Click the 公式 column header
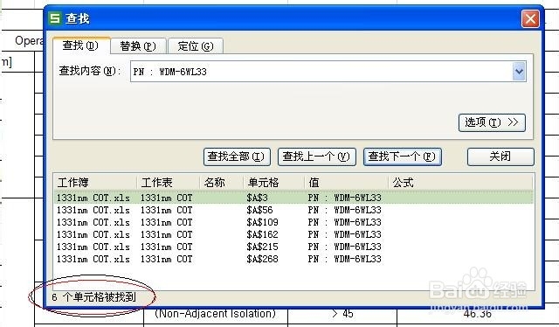 460,183
